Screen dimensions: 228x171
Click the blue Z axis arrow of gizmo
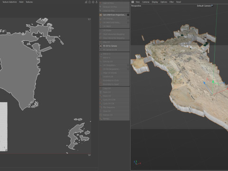coord(204,83)
